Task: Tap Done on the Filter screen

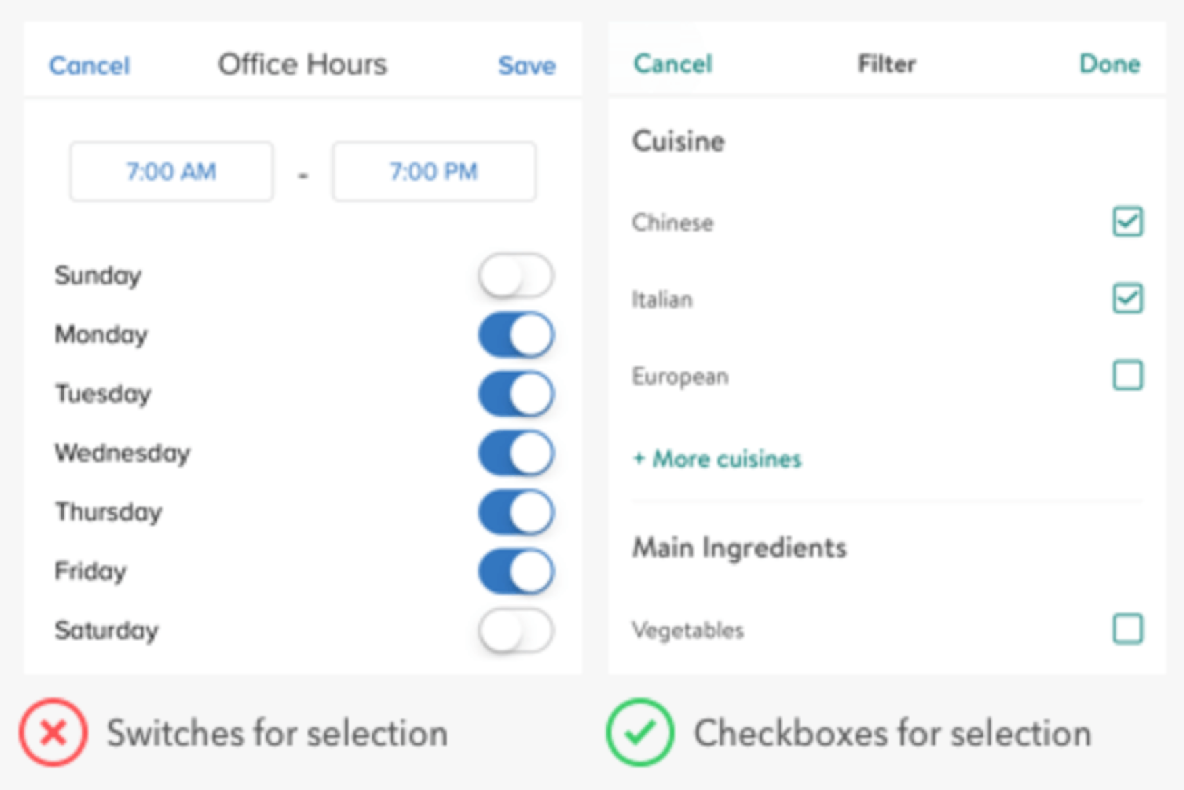Action: pyautogui.click(x=1110, y=63)
